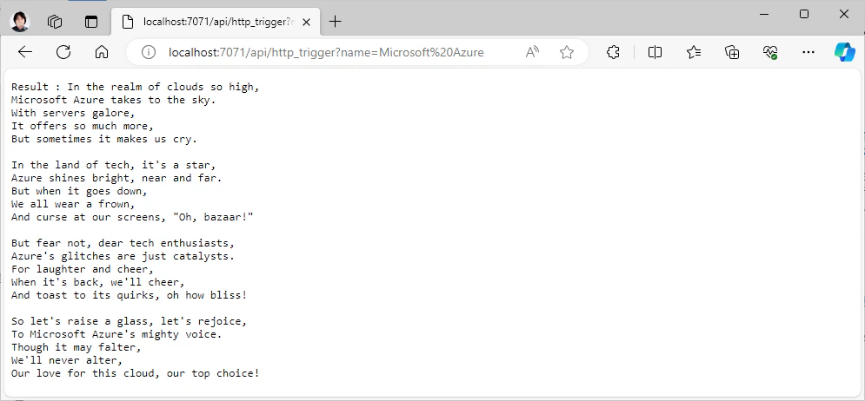Screen dimensions: 865x401
Task: Click the line "So let's raise a glass, let's rejoice,"
Action: pyautogui.click(x=129, y=321)
